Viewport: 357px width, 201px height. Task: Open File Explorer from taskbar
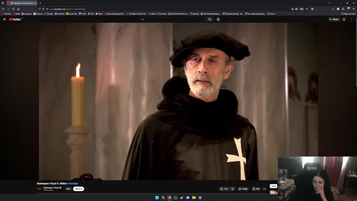point(194,198)
